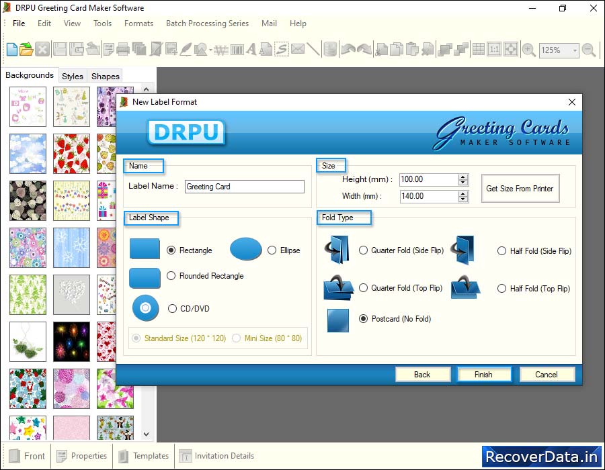Click the Signature 'S' tool icon

[x=282, y=50]
